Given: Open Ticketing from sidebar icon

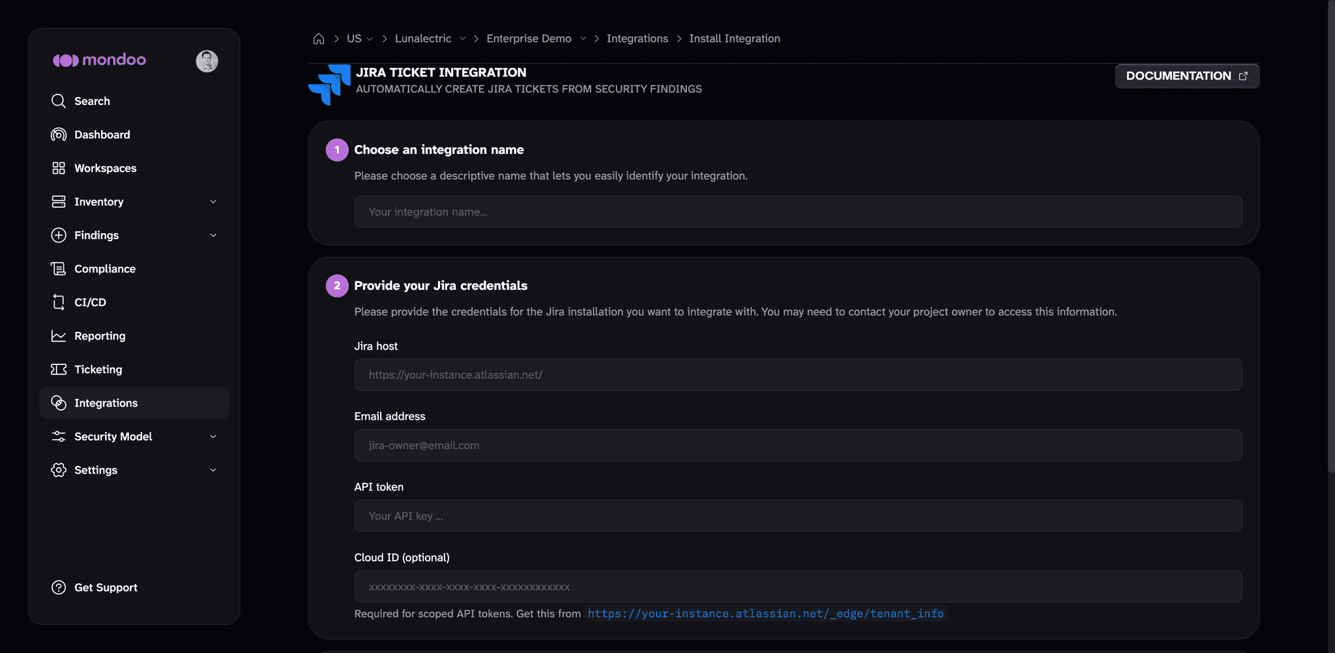Looking at the screenshot, I should (59, 370).
